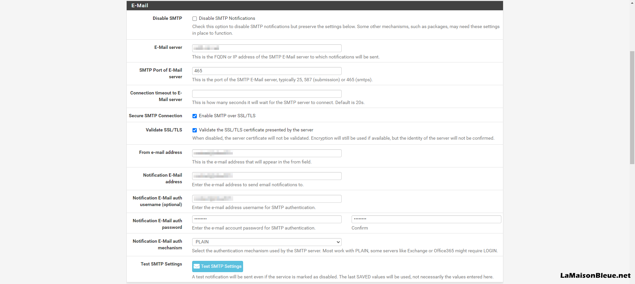This screenshot has height=284, width=635.
Task: Click the LaMaisonBleue.net watermark
Action: [x=595, y=275]
